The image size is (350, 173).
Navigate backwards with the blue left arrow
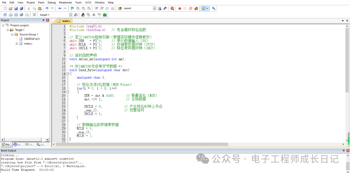click(60, 8)
